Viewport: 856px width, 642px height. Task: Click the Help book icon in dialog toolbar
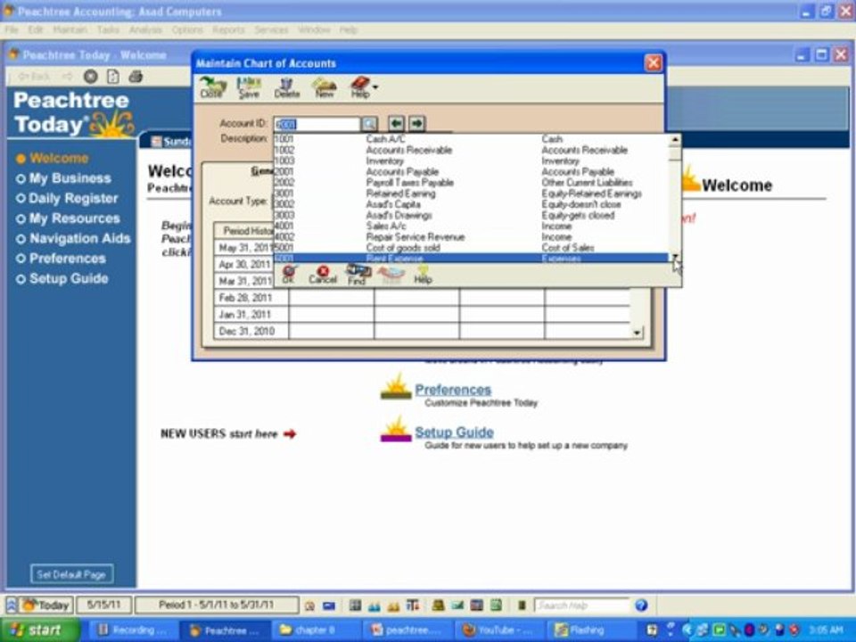[360, 87]
